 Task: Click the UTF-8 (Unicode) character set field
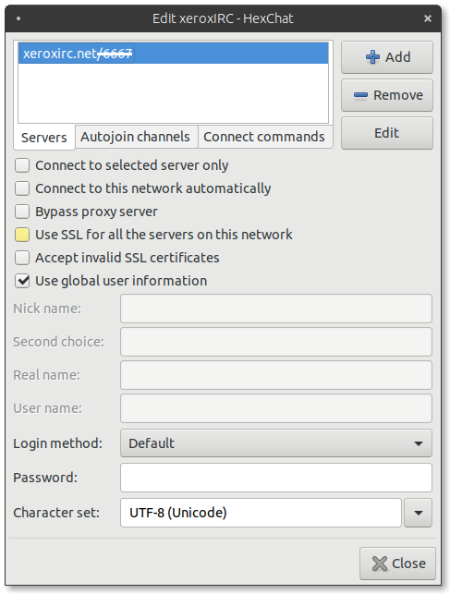coord(261,513)
